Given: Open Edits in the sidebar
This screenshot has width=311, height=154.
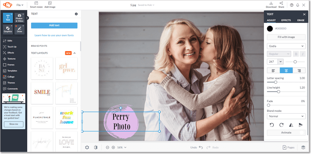Looking at the screenshot, I should (x=8, y=40).
